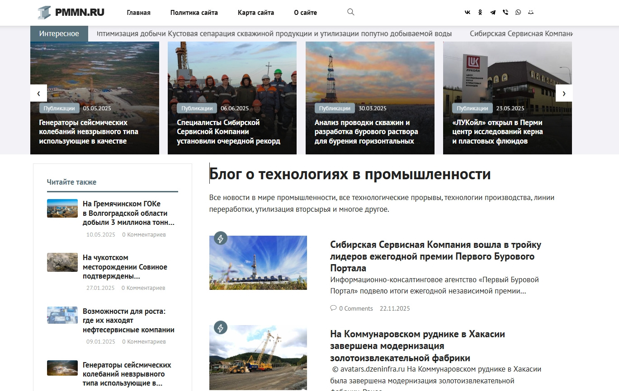Image resolution: width=619 pixels, height=391 pixels.
Task: Click carousel date 30.03.2025
Action: 373,108
